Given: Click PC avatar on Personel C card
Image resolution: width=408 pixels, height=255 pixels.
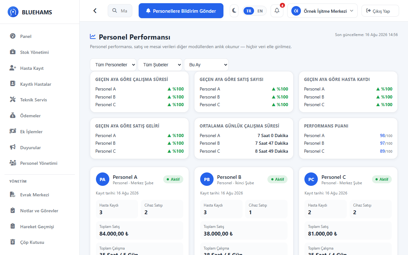Looking at the screenshot, I should [311, 179].
